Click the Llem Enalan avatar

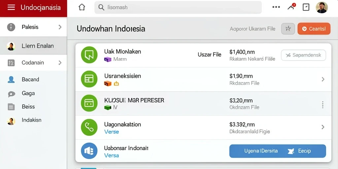point(11,46)
